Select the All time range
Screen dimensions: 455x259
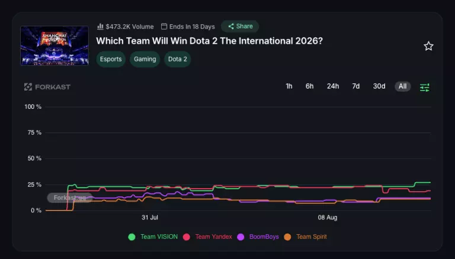coord(402,86)
